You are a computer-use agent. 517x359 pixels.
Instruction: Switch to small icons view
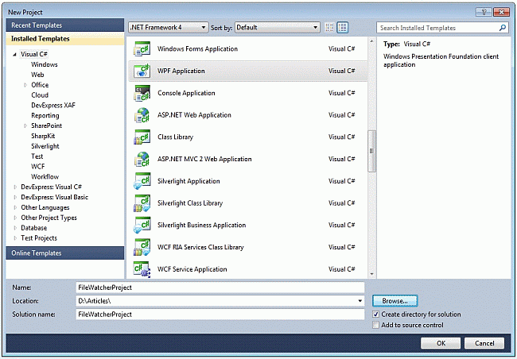pyautogui.click(x=329, y=28)
